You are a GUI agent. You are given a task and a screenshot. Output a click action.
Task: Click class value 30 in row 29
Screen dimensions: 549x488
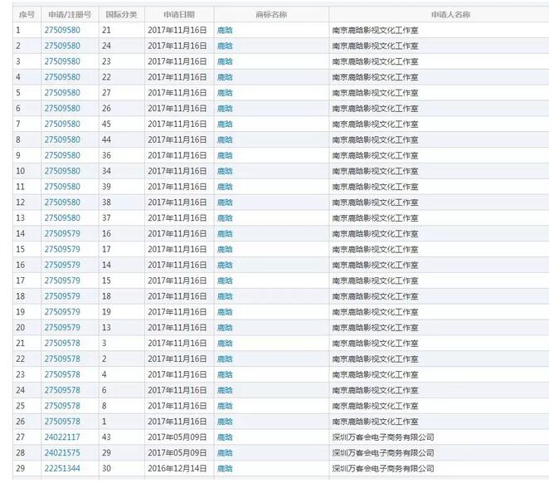[x=106, y=468]
